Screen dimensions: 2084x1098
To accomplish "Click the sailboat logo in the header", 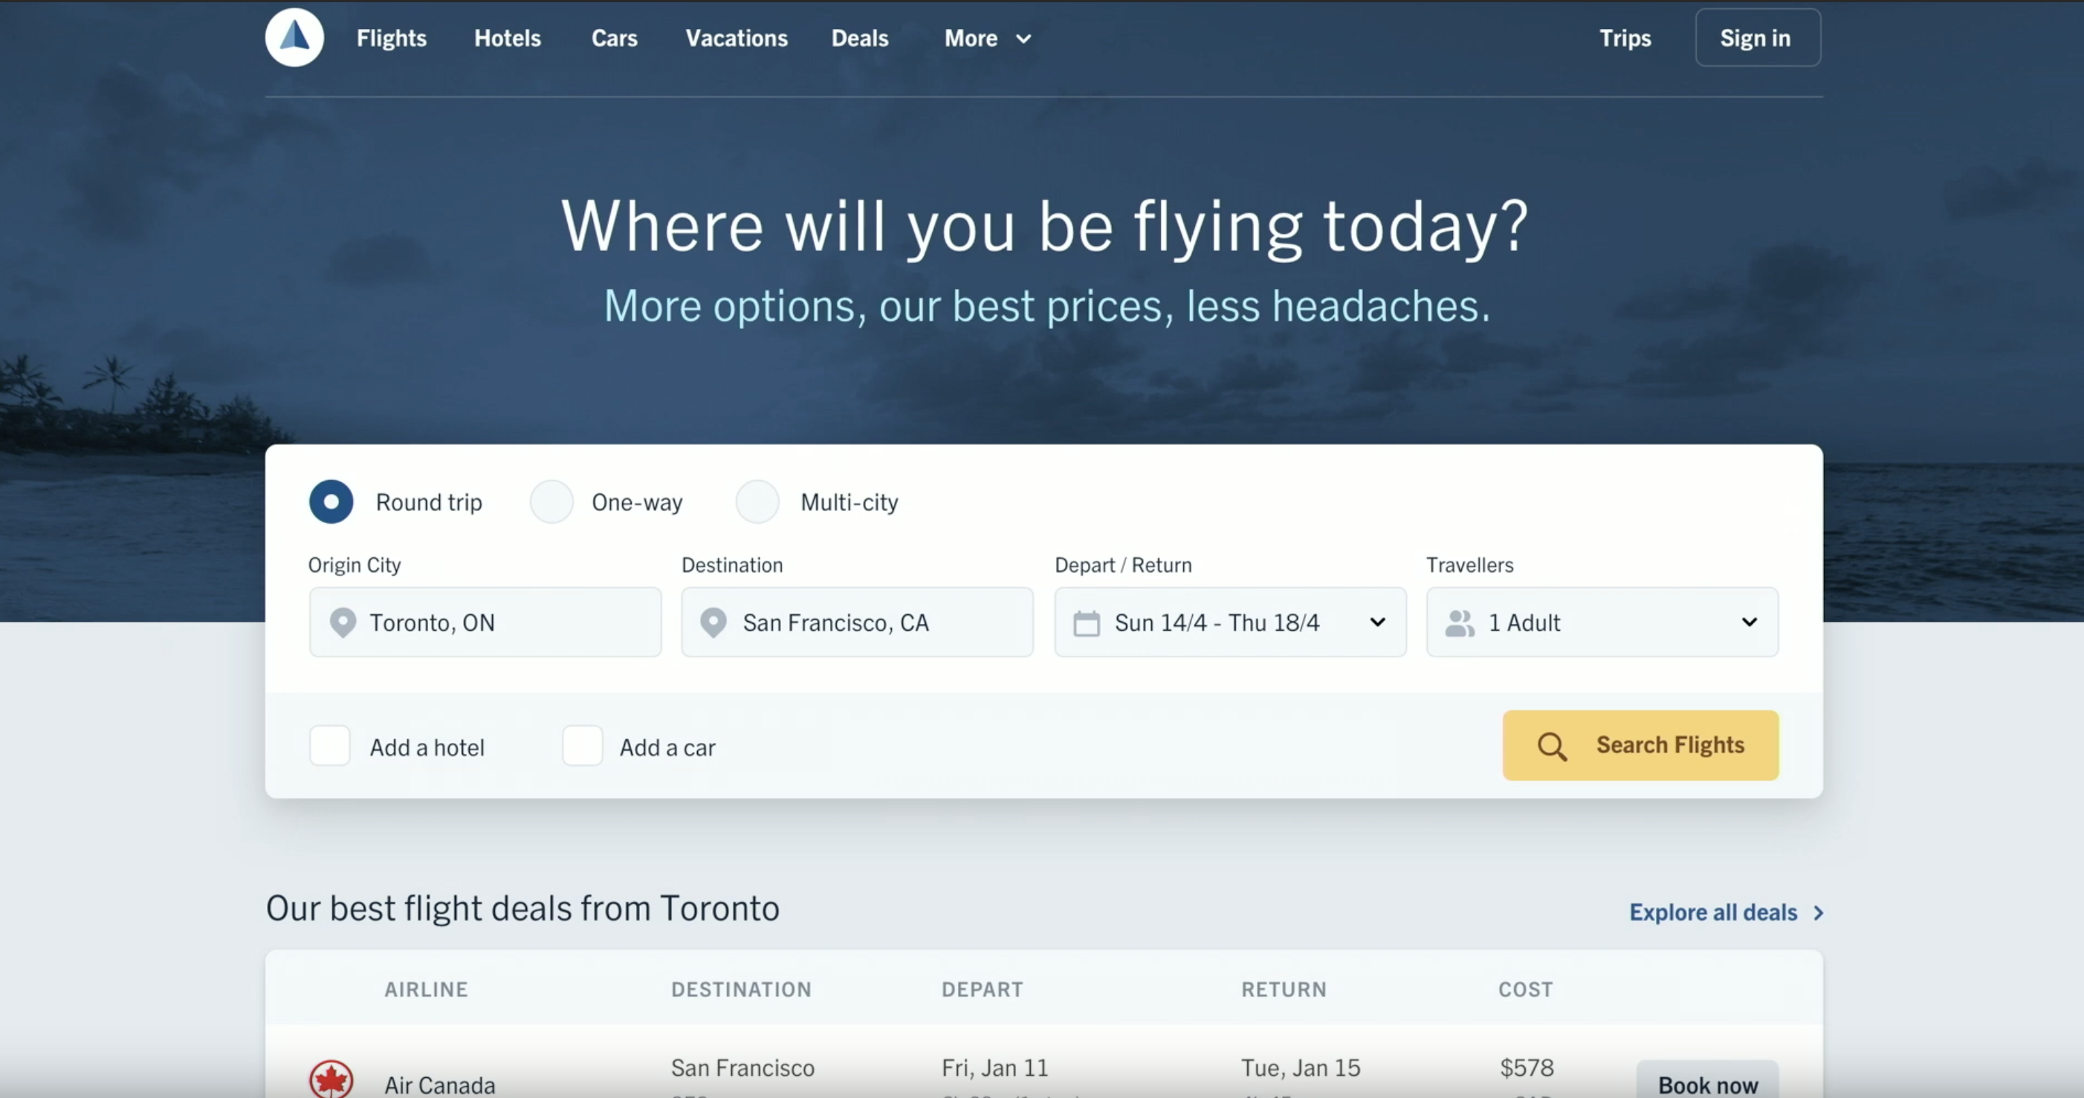I will tap(294, 37).
